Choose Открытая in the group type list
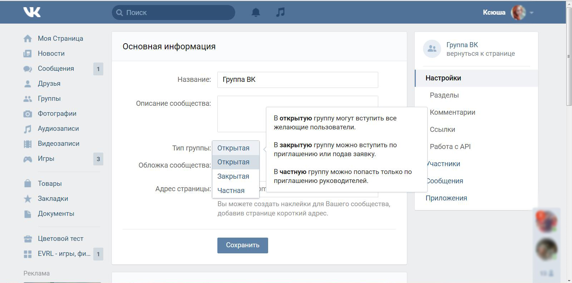The width and height of the screenshot is (572, 283). click(x=236, y=162)
